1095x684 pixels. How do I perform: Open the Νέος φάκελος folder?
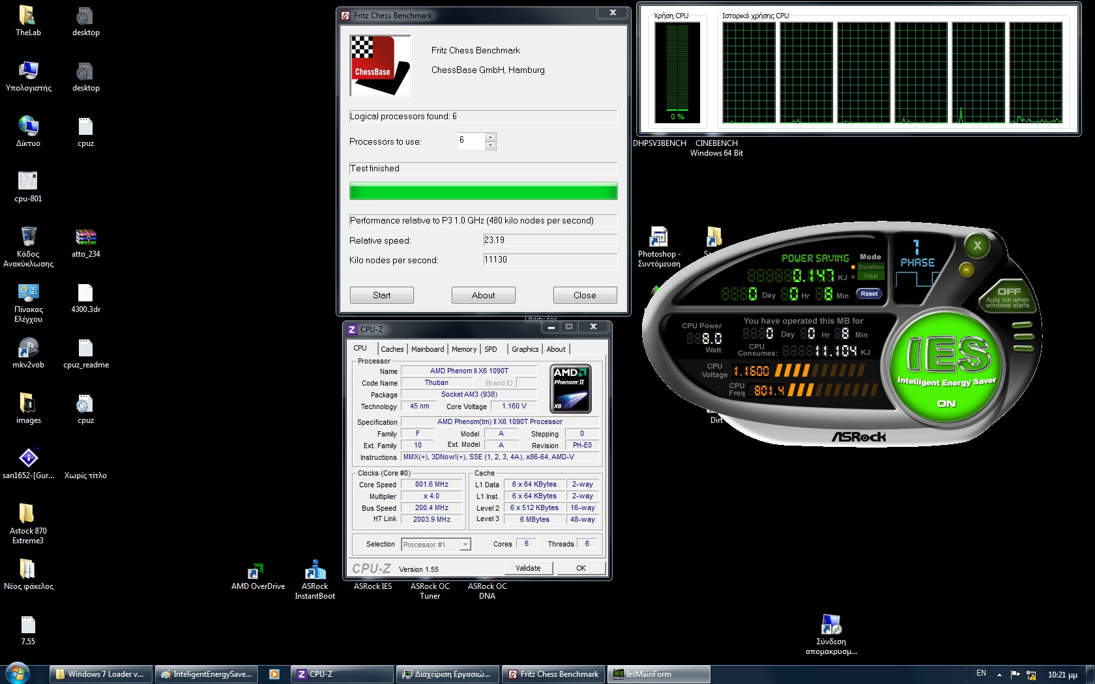pos(28,574)
